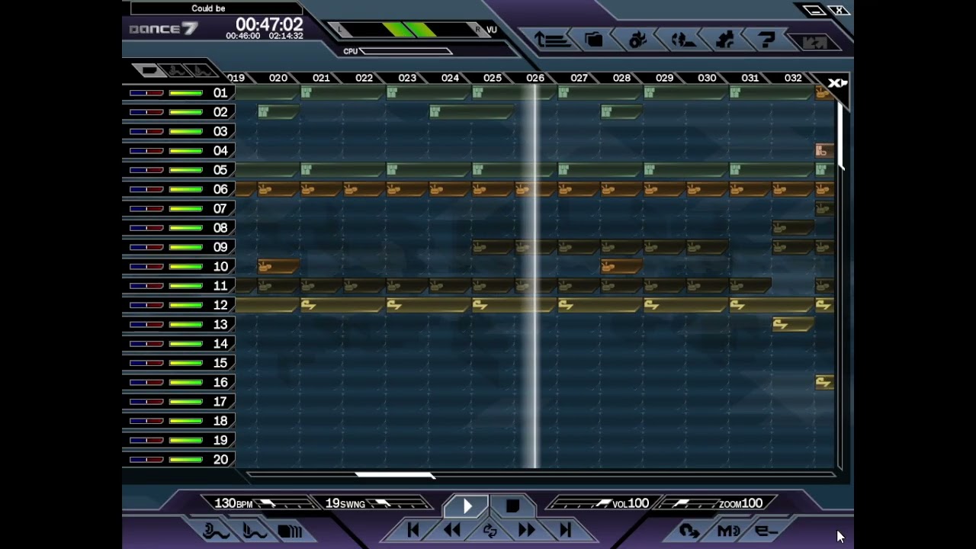Open the folder icon in the top toolbar
The width and height of the screenshot is (976, 549).
(594, 40)
